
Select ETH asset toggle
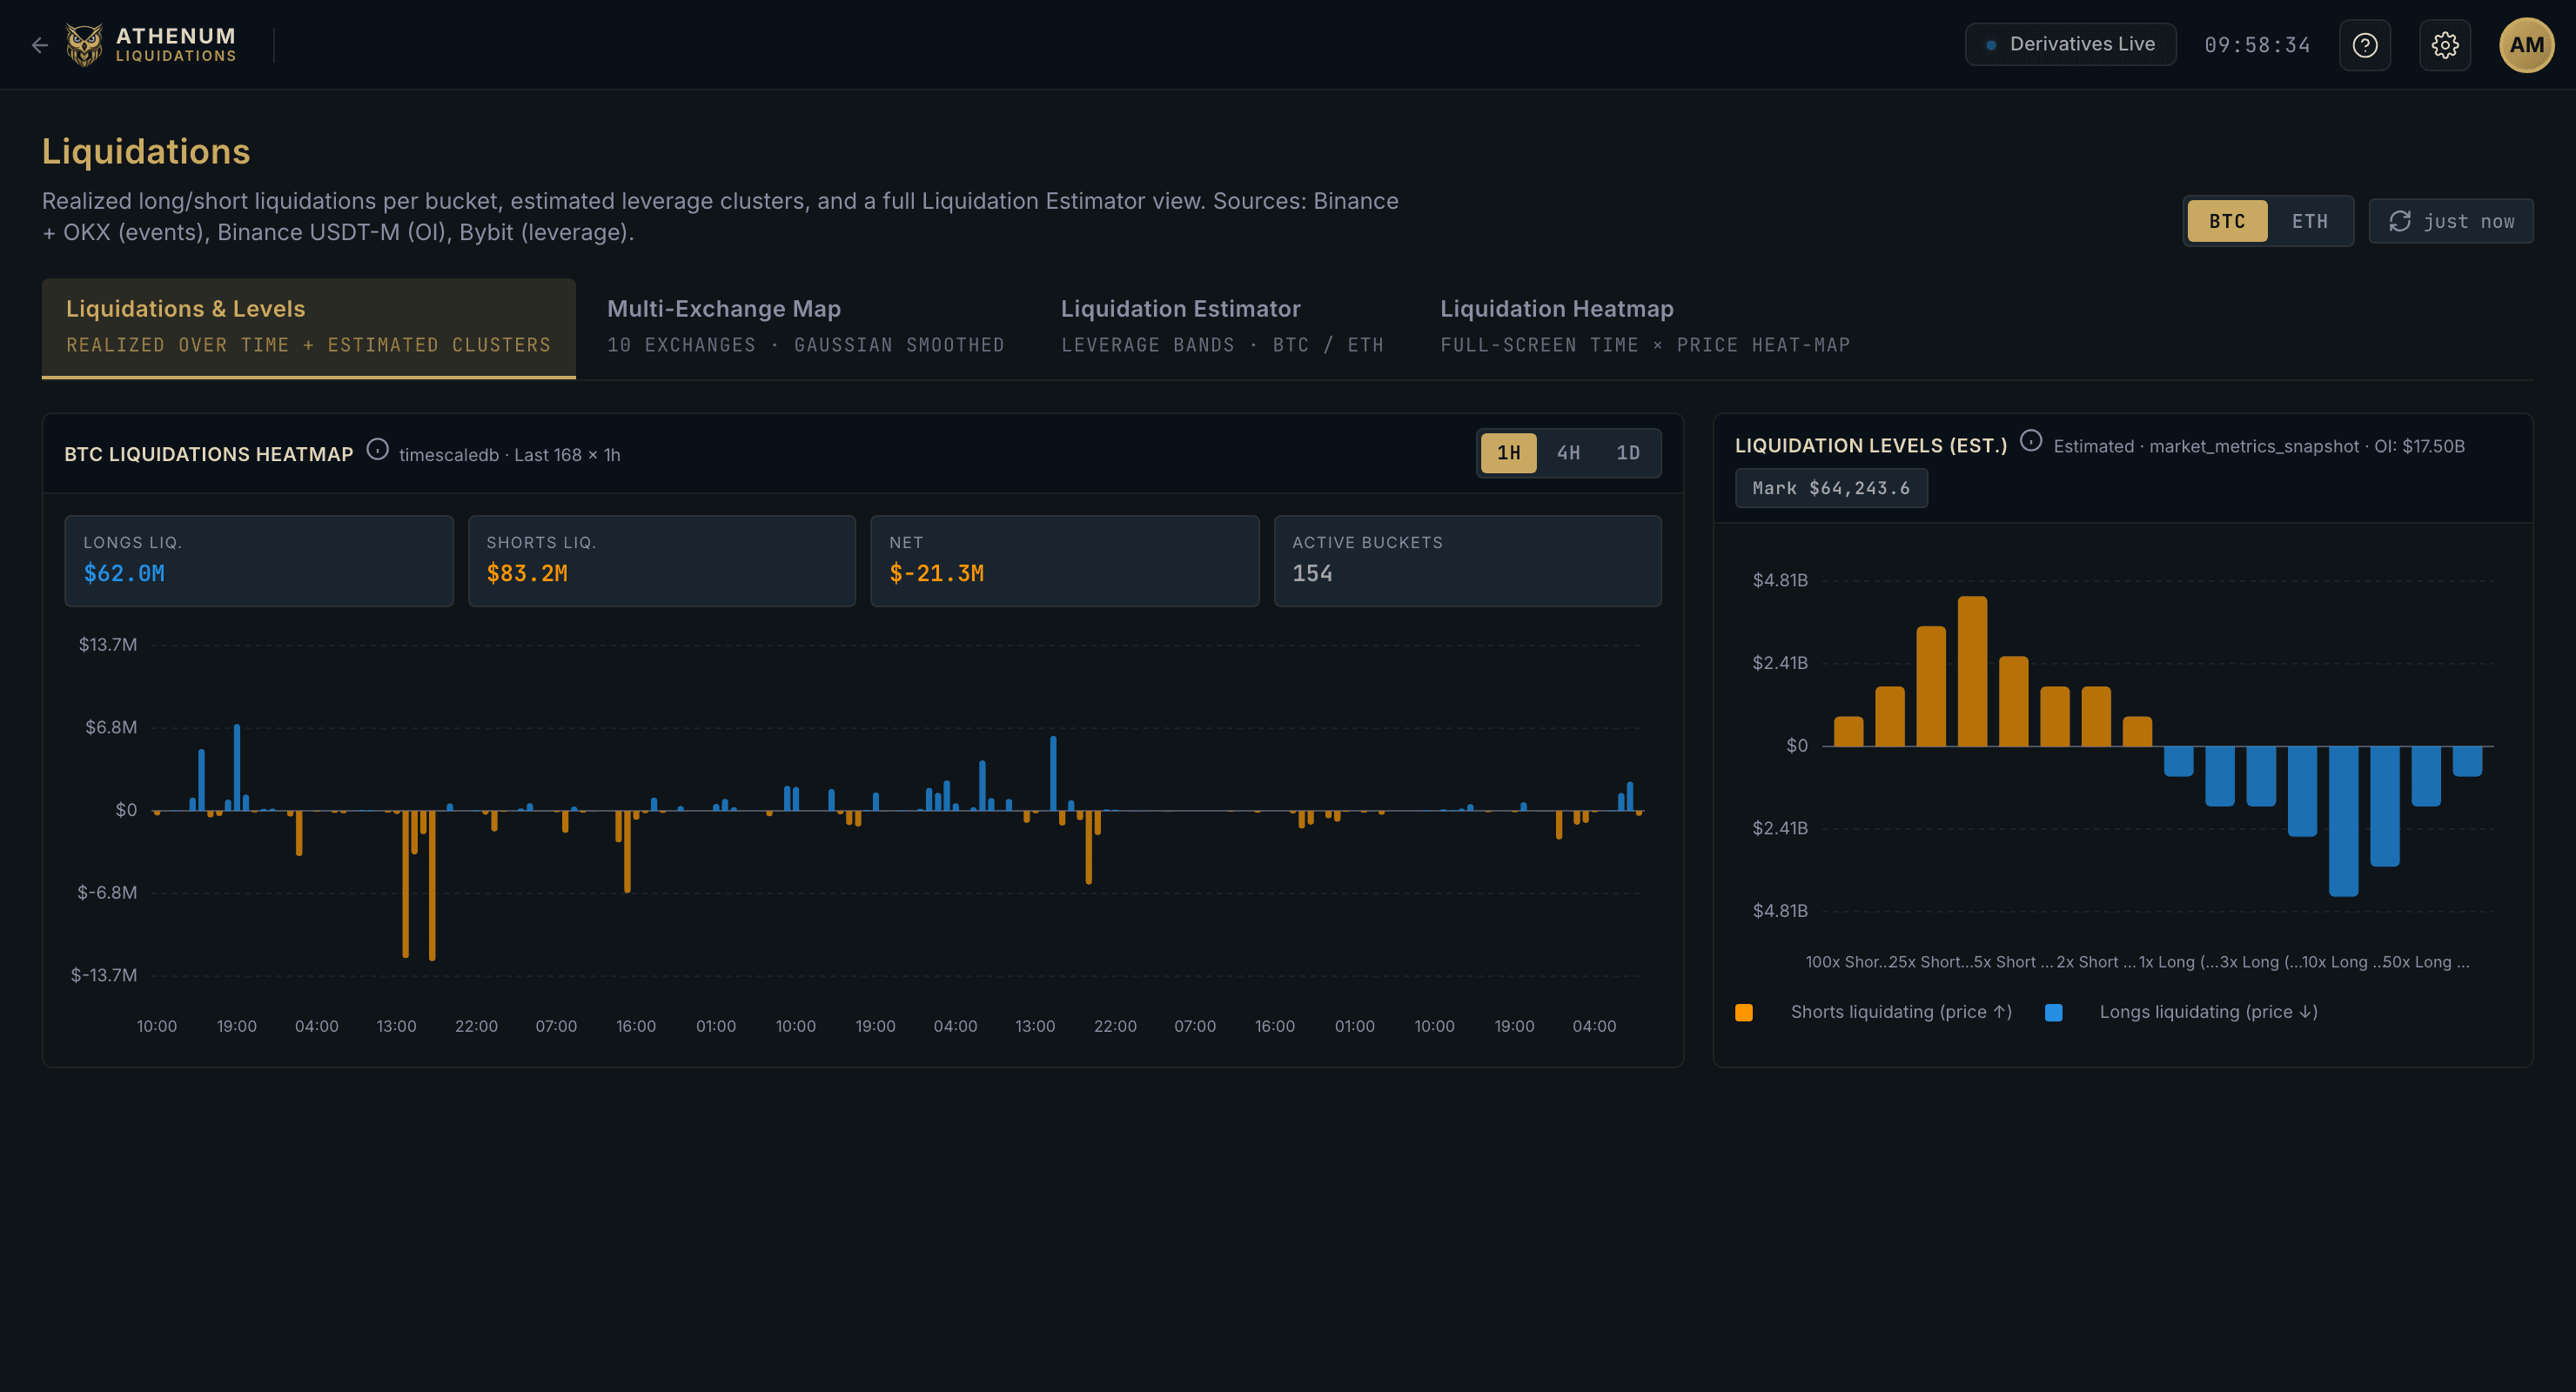coord(2309,221)
